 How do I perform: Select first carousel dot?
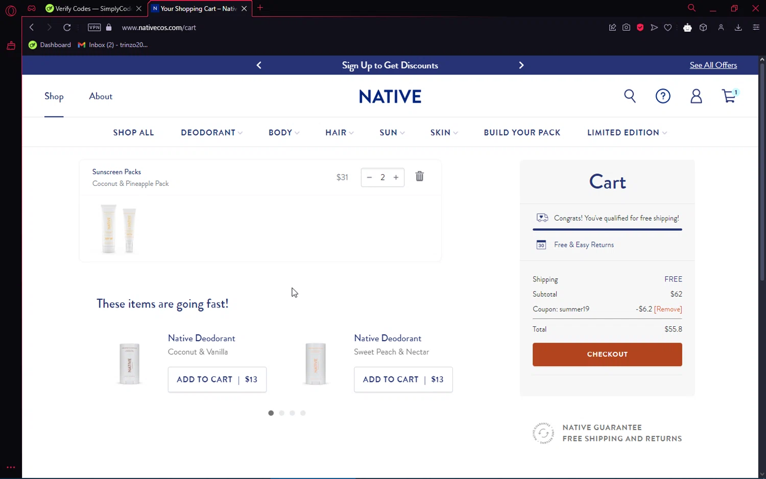271,413
